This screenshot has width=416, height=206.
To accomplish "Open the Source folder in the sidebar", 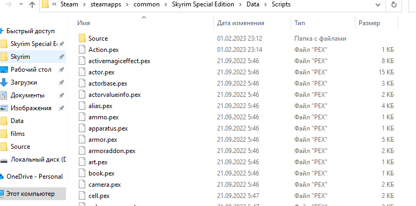I will 20,147.
